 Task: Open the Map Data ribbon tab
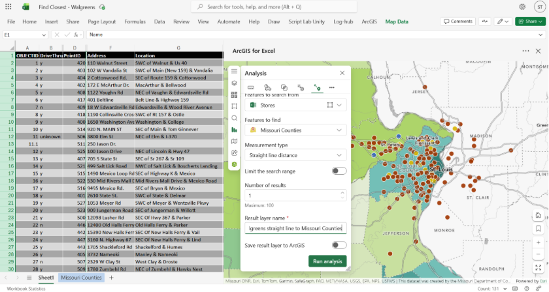point(397,22)
